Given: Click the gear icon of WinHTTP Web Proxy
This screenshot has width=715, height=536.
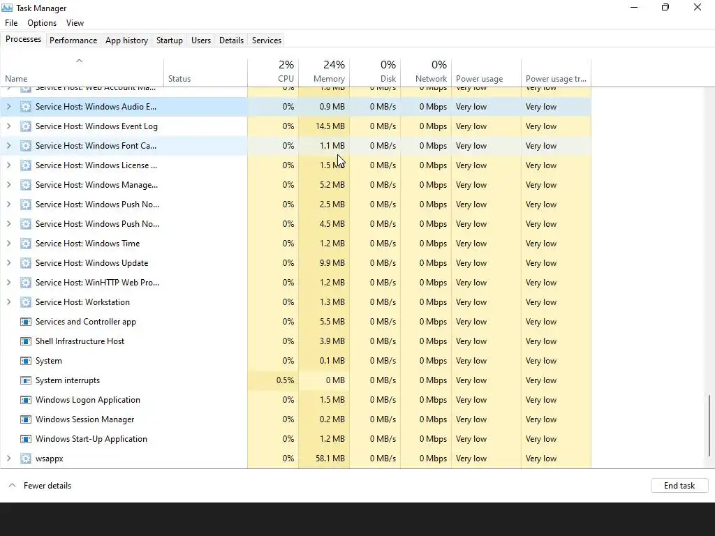Looking at the screenshot, I should pos(26,283).
